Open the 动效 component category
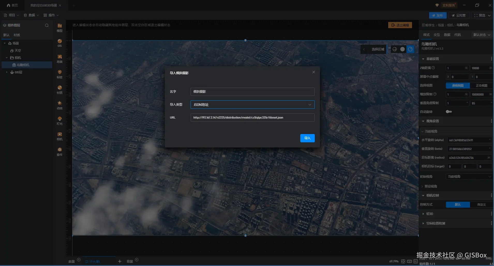Screen dimensions: 494x266 [59, 105]
